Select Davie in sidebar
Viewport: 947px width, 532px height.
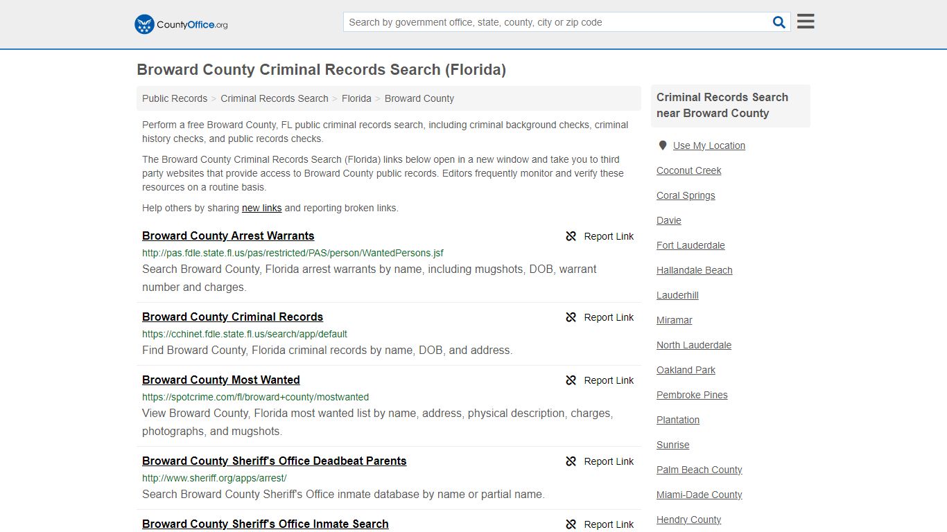[x=669, y=220]
